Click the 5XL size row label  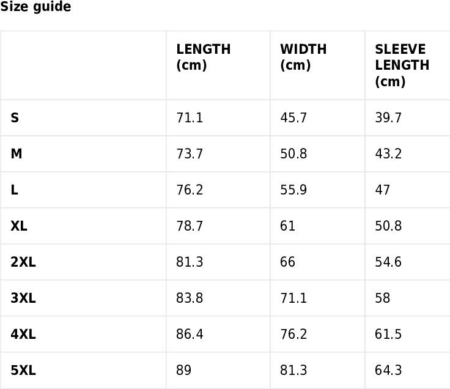coord(23,370)
